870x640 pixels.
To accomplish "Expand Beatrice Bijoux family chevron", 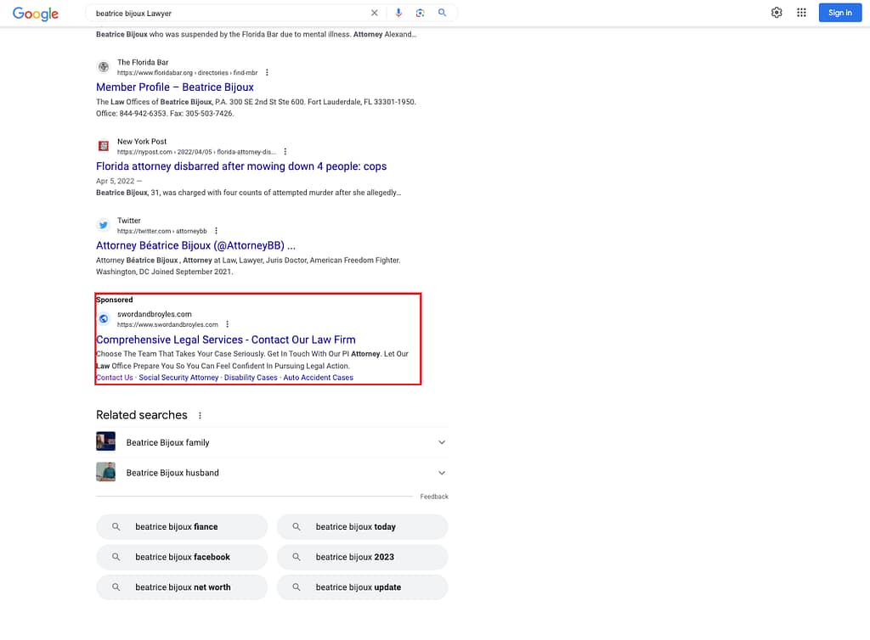I will coord(442,442).
